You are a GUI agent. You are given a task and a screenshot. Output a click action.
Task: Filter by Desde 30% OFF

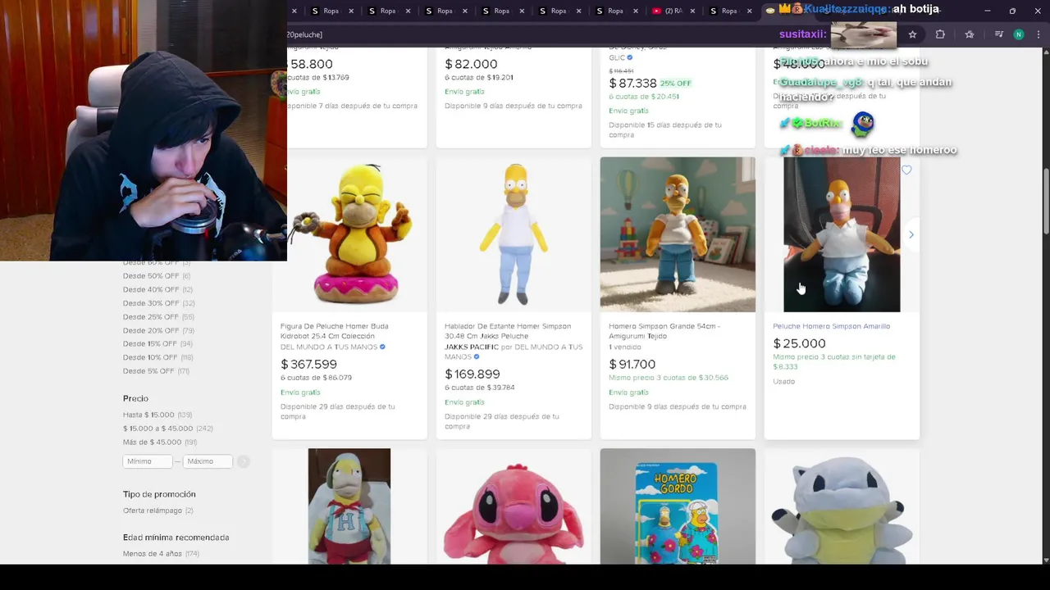tap(158, 303)
